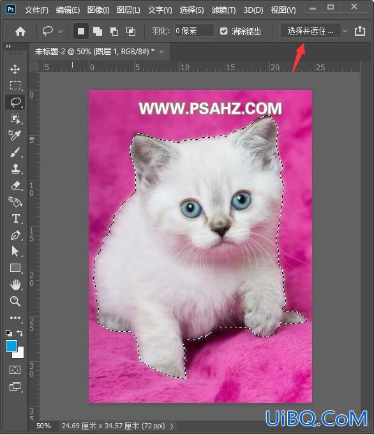The height and width of the screenshot is (434, 374).
Task: Open the 选择(S) menu
Action: click(x=191, y=10)
